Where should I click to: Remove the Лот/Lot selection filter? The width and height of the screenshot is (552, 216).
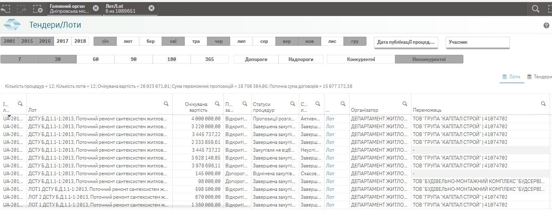pyautogui.click(x=151, y=8)
